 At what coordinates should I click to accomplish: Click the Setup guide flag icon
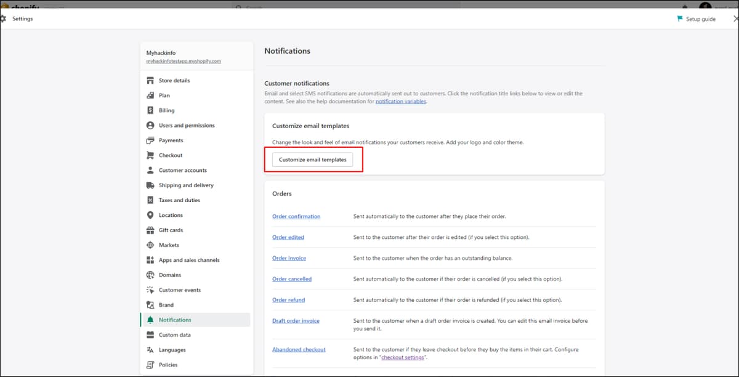pos(680,19)
